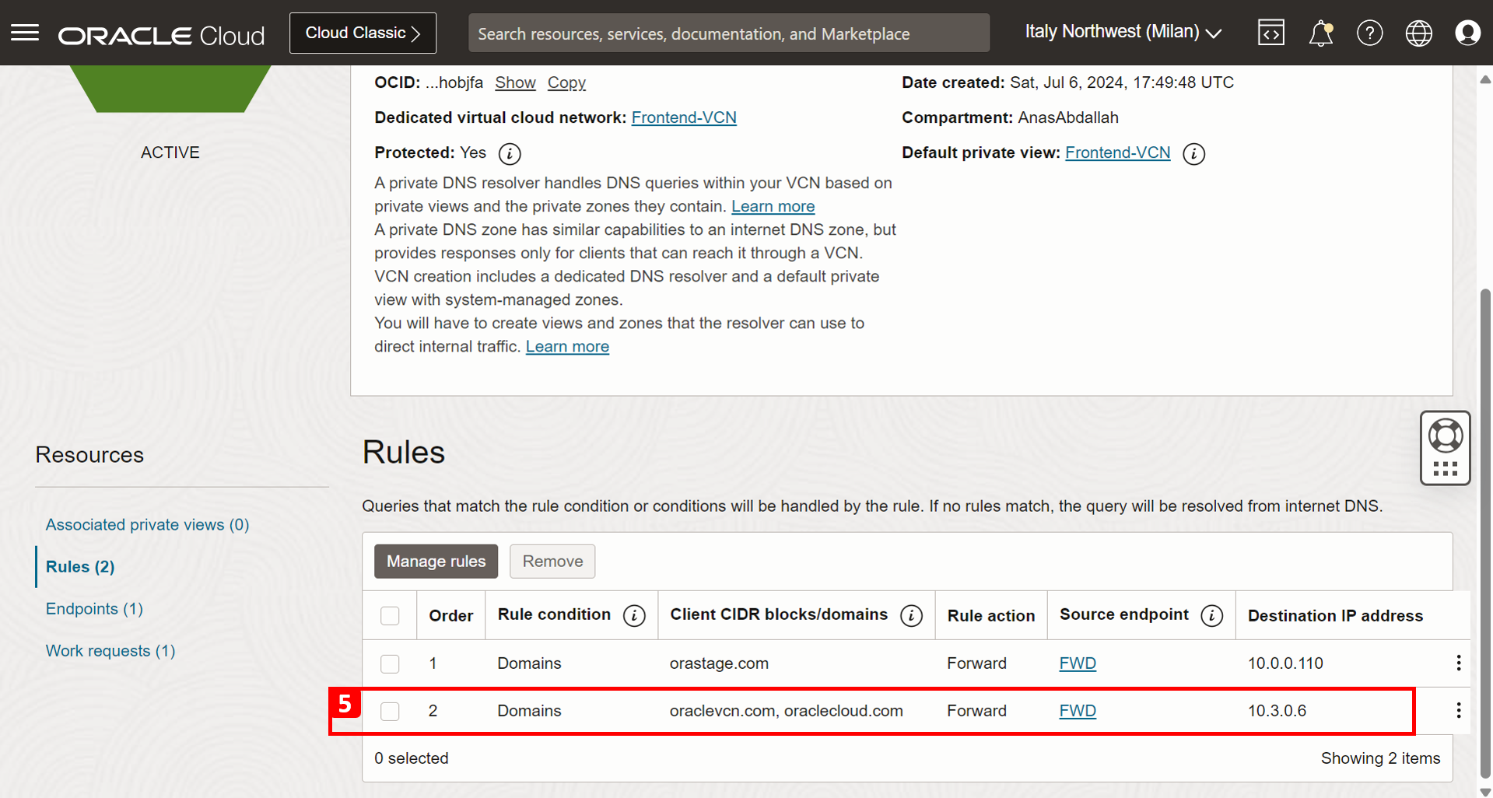Open the support lifebuoy help widget
The width and height of the screenshot is (1493, 798).
pos(1446,448)
